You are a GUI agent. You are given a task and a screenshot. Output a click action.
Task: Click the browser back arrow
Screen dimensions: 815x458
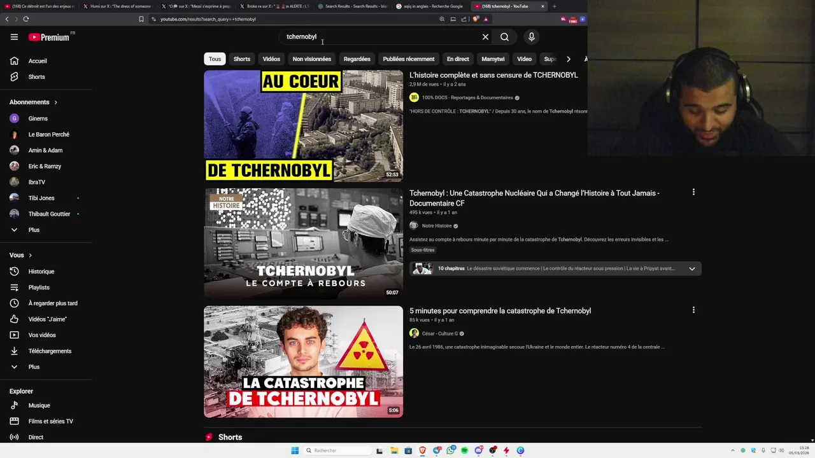7,19
